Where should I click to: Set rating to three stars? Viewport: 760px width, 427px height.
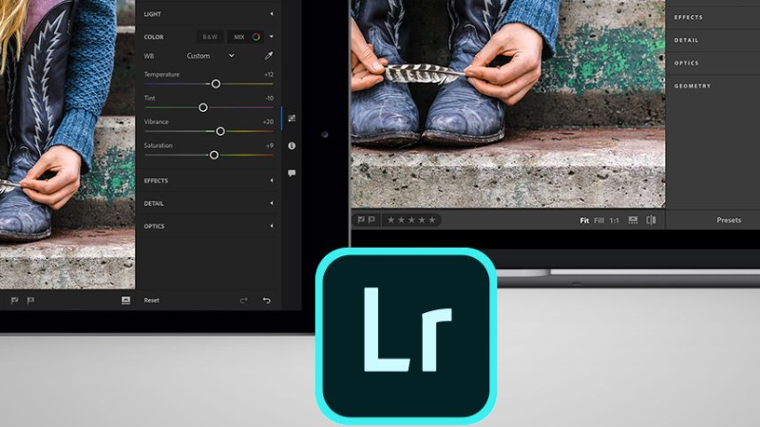click(x=411, y=220)
